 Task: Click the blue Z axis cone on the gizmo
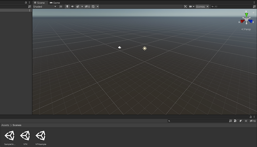(250, 21)
